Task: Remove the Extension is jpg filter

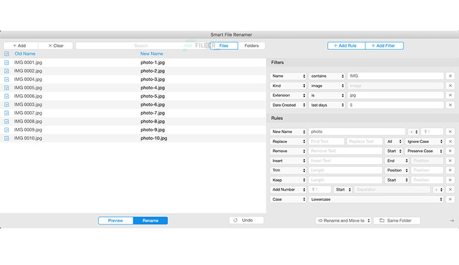Action: click(450, 95)
